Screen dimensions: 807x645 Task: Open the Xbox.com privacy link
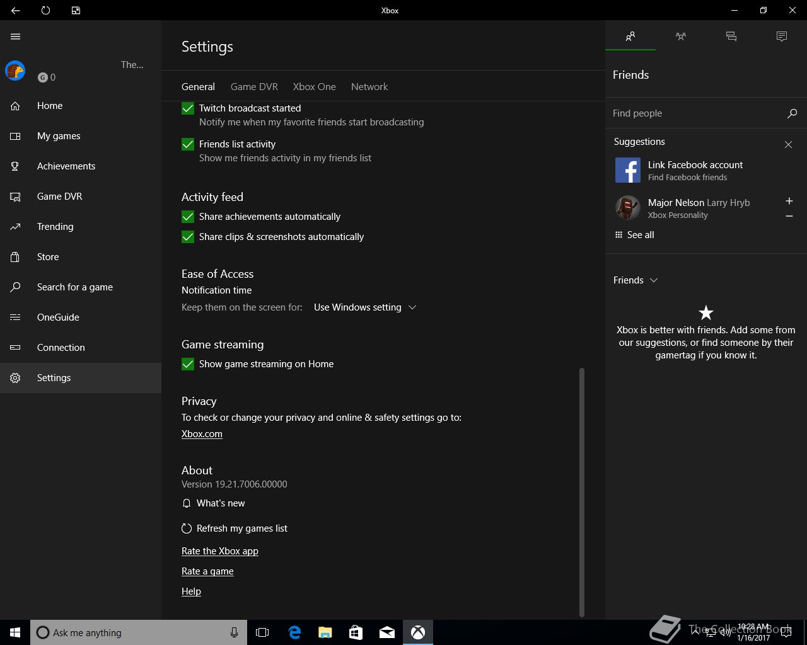point(202,434)
